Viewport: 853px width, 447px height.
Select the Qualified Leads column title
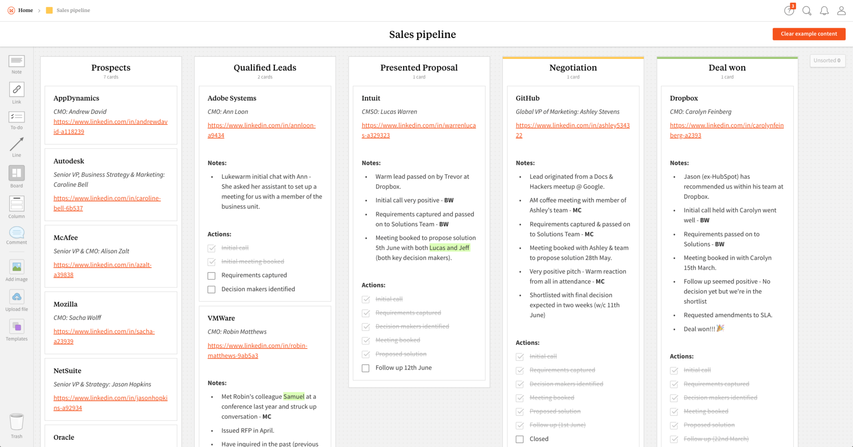tap(265, 68)
